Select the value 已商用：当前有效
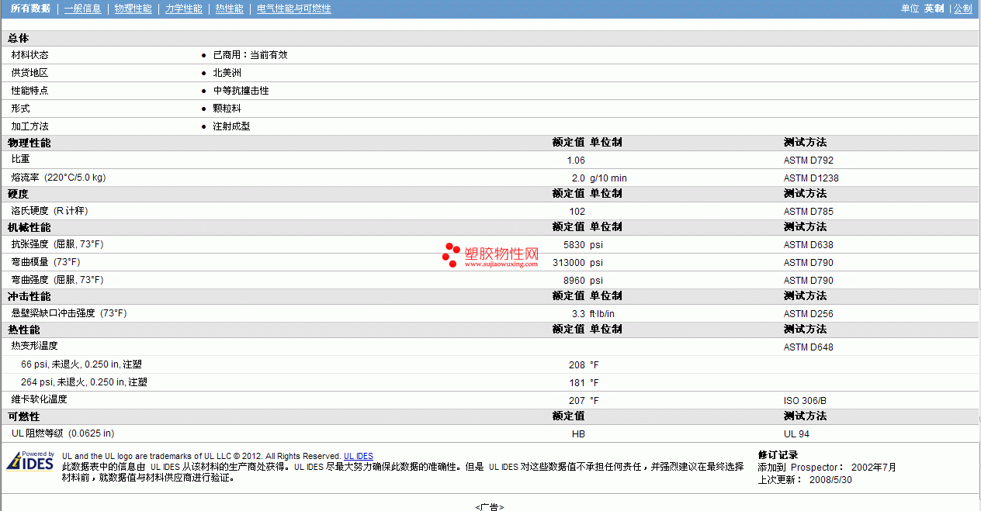The width and height of the screenshot is (981, 511). (250, 55)
